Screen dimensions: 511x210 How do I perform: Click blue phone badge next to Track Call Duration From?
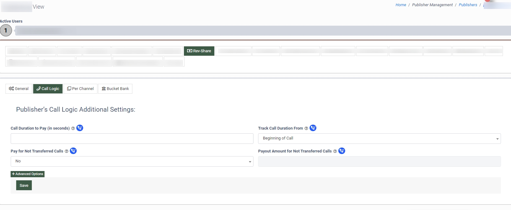pyautogui.click(x=313, y=128)
